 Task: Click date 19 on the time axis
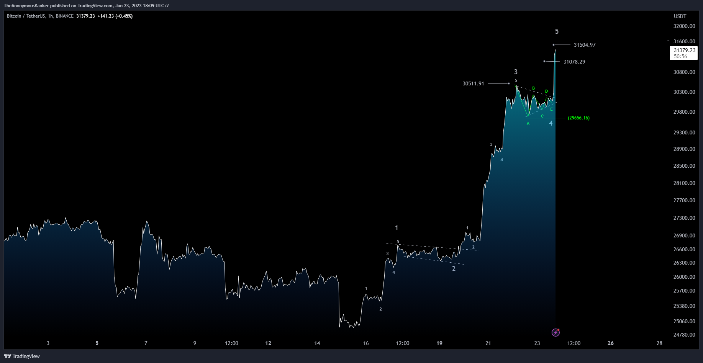click(x=439, y=343)
